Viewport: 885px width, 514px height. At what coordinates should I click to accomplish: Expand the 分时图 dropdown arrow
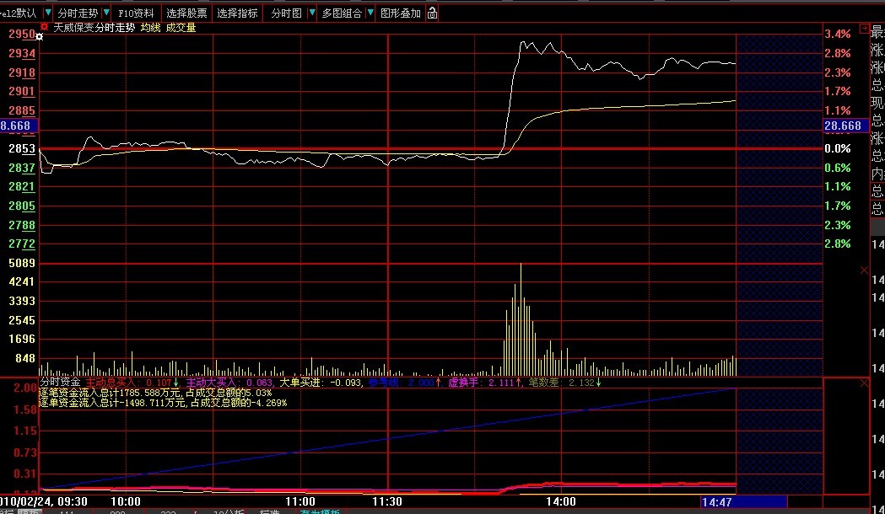click(x=312, y=13)
